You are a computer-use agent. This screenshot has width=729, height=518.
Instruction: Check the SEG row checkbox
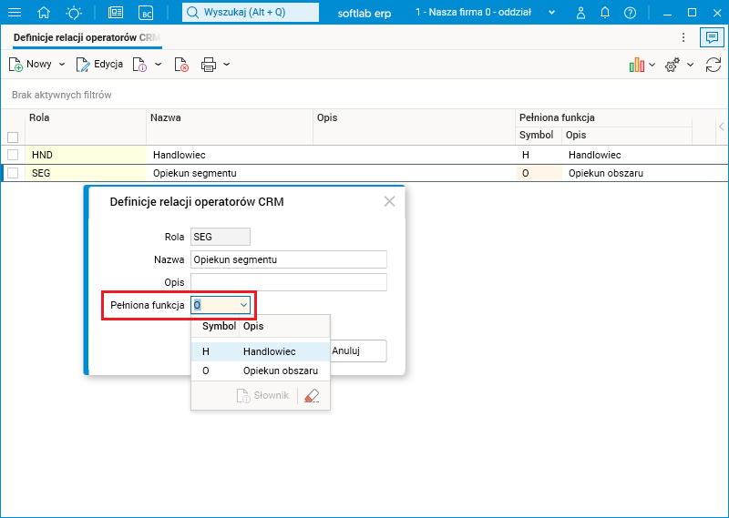tap(13, 173)
